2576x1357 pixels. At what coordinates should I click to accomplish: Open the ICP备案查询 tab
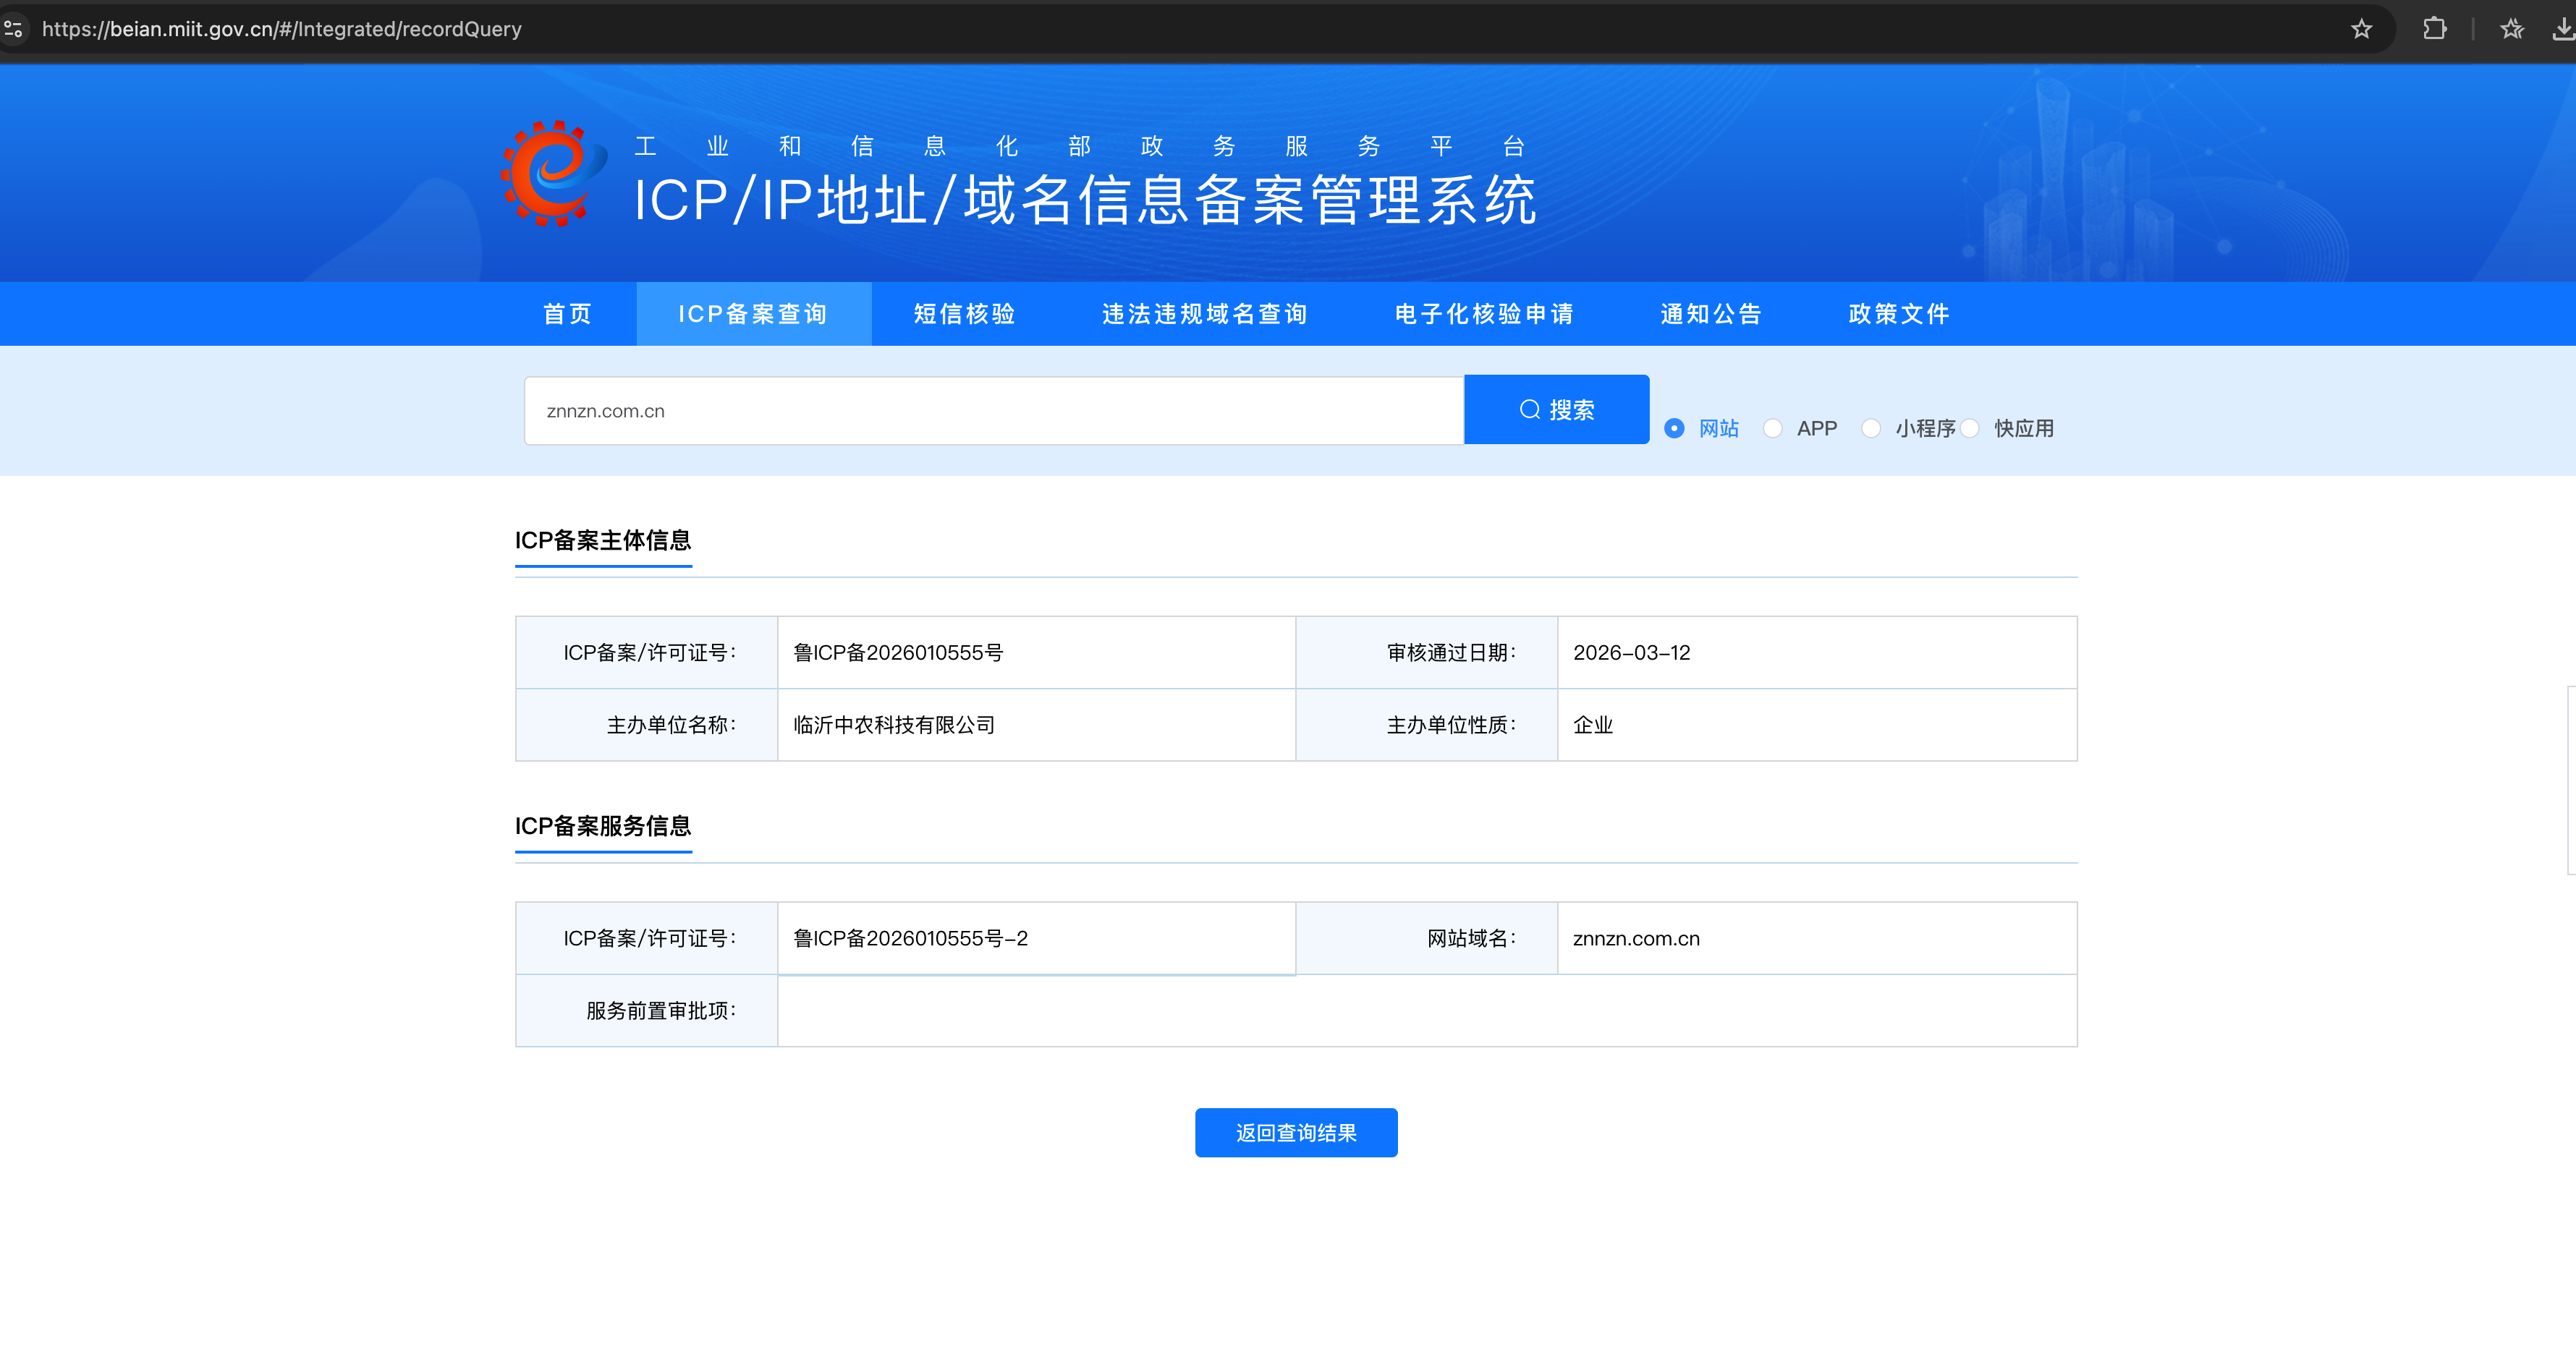[753, 314]
